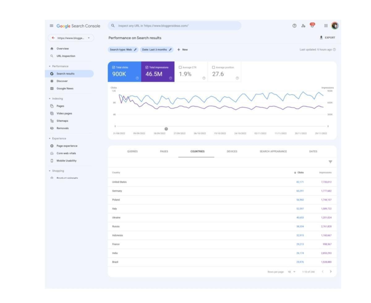
Task: Collapse the Experience section
Action: pyautogui.click(x=50, y=139)
